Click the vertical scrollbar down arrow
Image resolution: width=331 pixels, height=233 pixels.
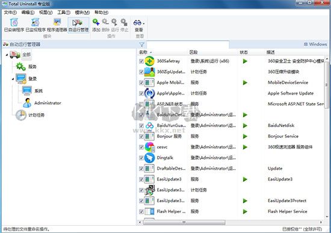327,217
